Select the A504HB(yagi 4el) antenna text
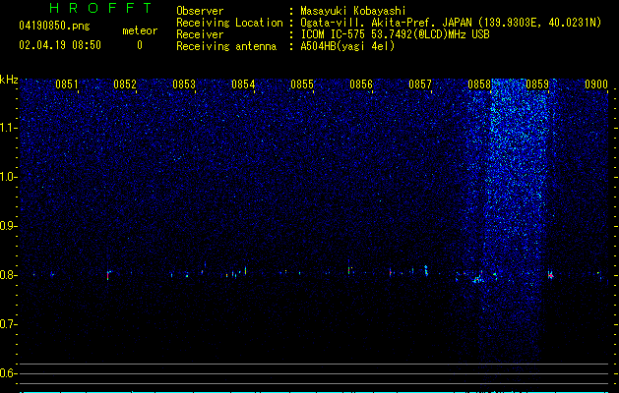Viewport: 619px width, 393px height. [347, 46]
